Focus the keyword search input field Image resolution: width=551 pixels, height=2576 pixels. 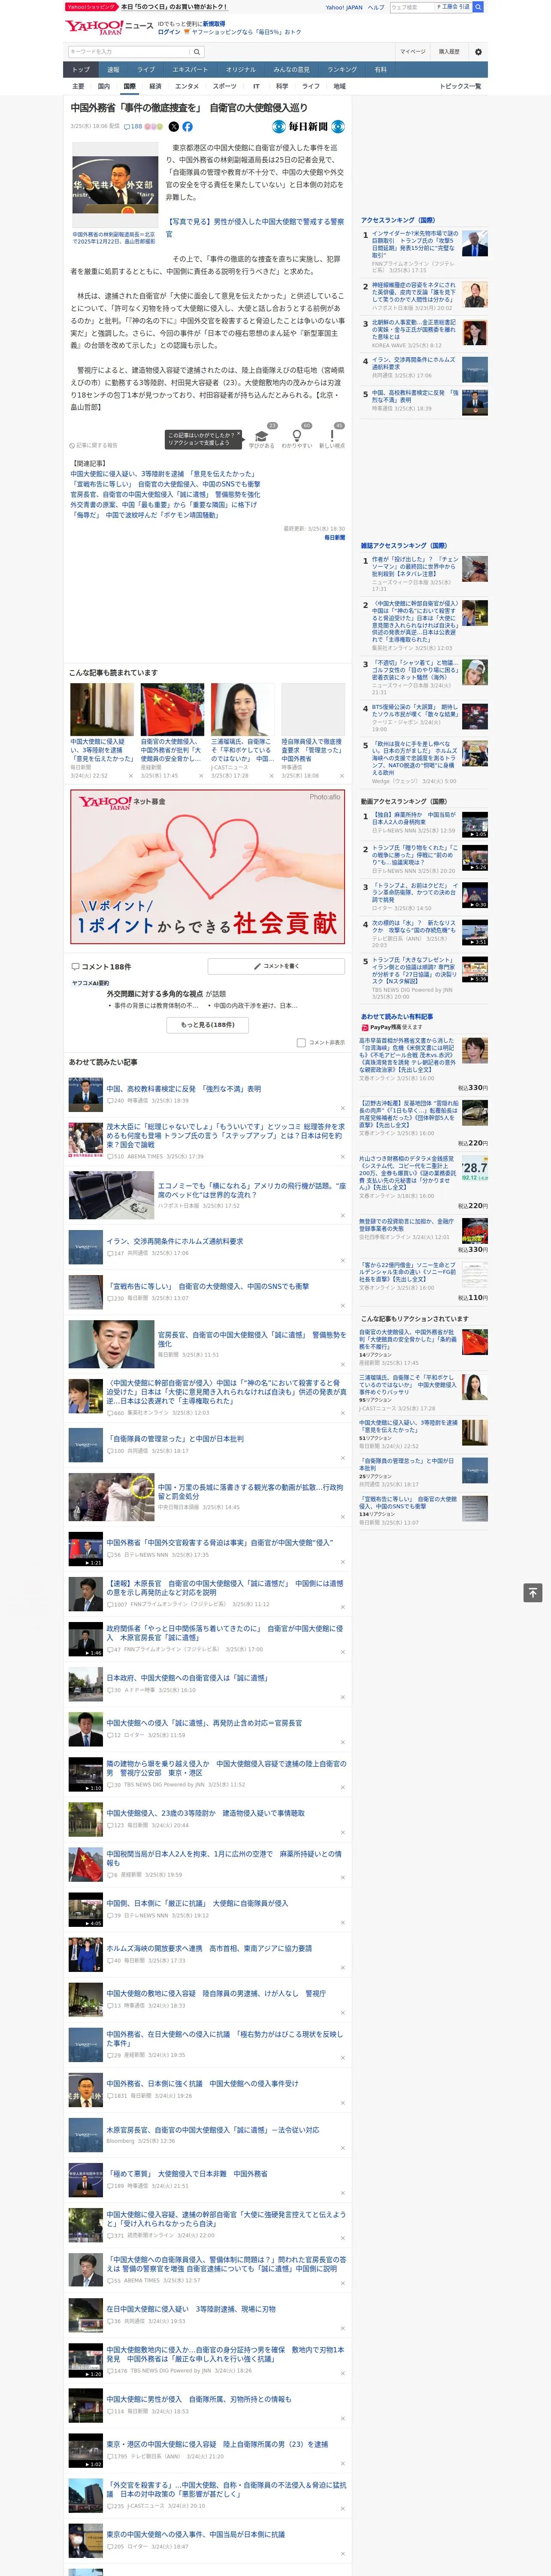(129, 52)
